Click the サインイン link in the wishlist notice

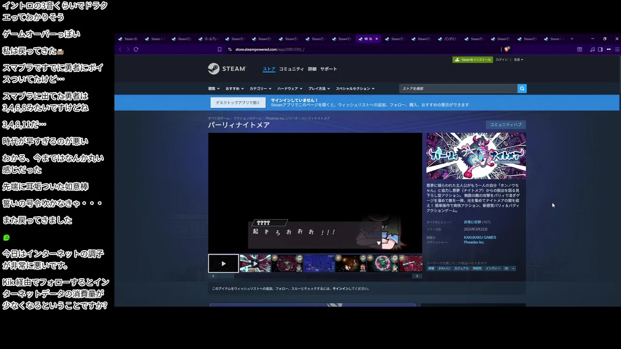click(x=341, y=288)
